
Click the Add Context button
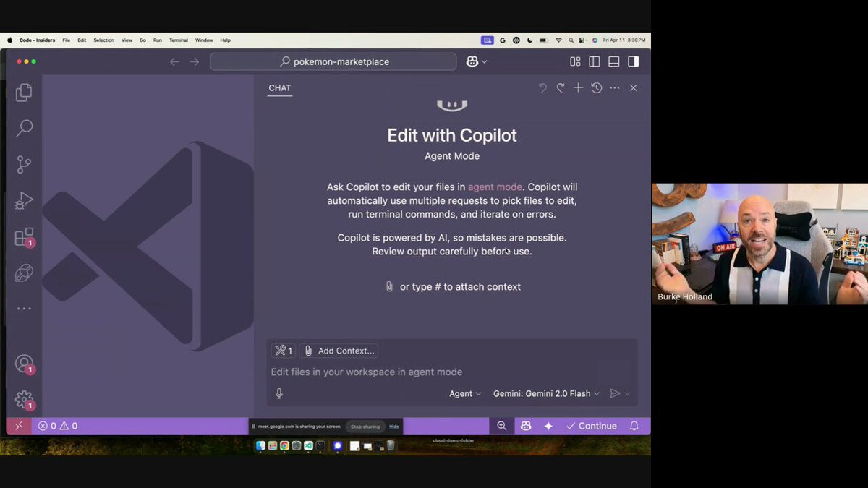339,351
